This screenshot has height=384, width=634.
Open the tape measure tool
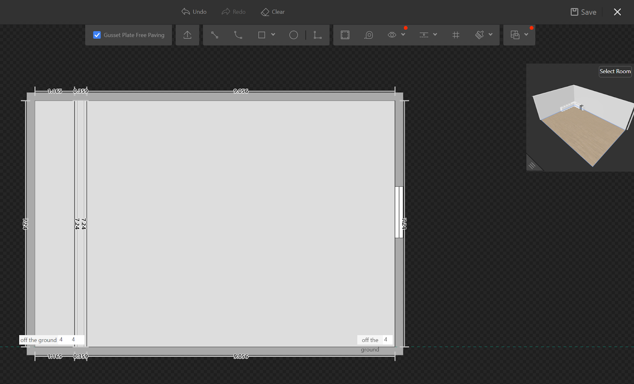coord(369,35)
